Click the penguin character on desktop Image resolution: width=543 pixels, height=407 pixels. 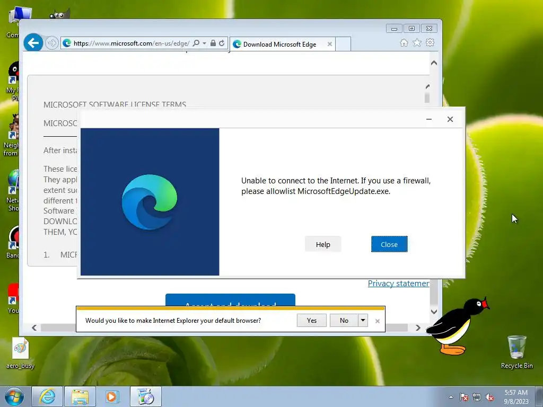coord(457,326)
